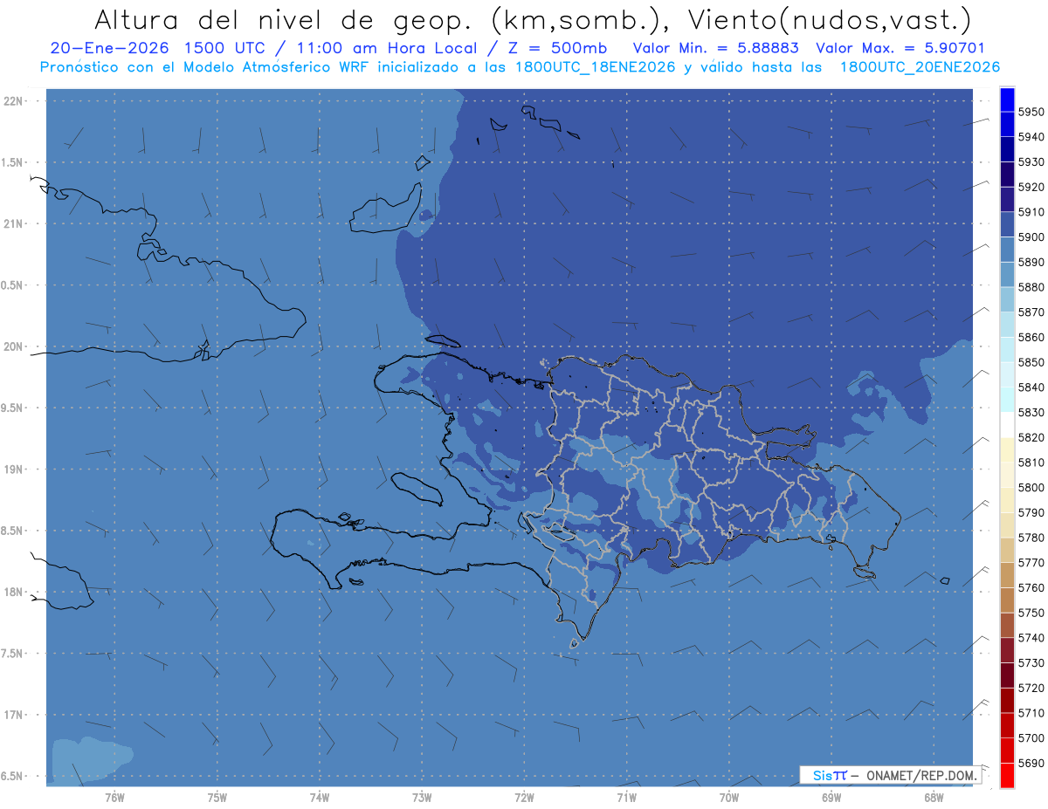Click the '5690' color scale label
The width and height of the screenshot is (1048, 809).
(x=1031, y=764)
